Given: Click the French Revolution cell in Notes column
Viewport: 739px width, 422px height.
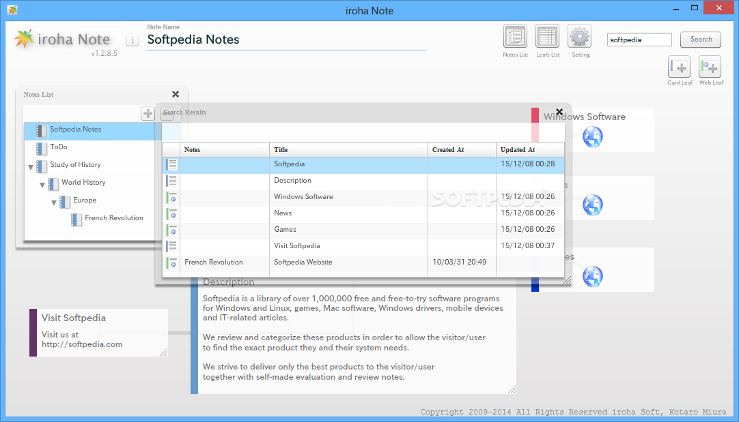Looking at the screenshot, I should point(214,262).
